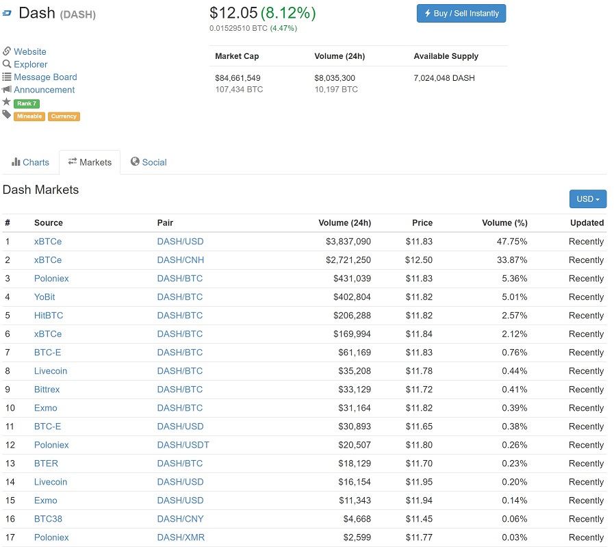Open the DASH/CNH pair link
This screenshot has height=547, width=614.
pyautogui.click(x=181, y=260)
